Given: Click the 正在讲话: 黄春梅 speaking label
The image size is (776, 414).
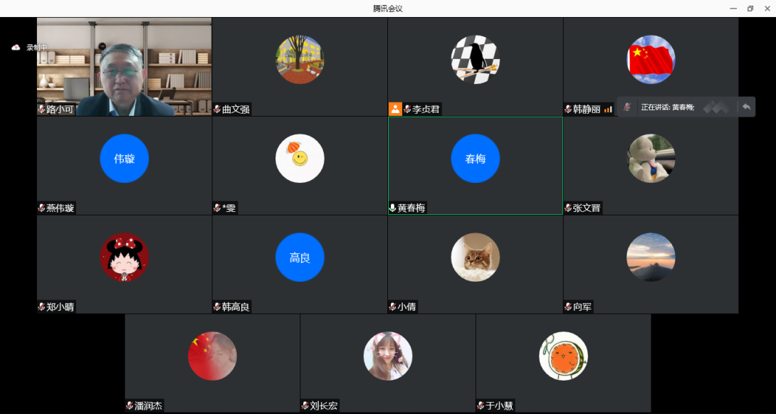Looking at the screenshot, I should click(x=667, y=107).
